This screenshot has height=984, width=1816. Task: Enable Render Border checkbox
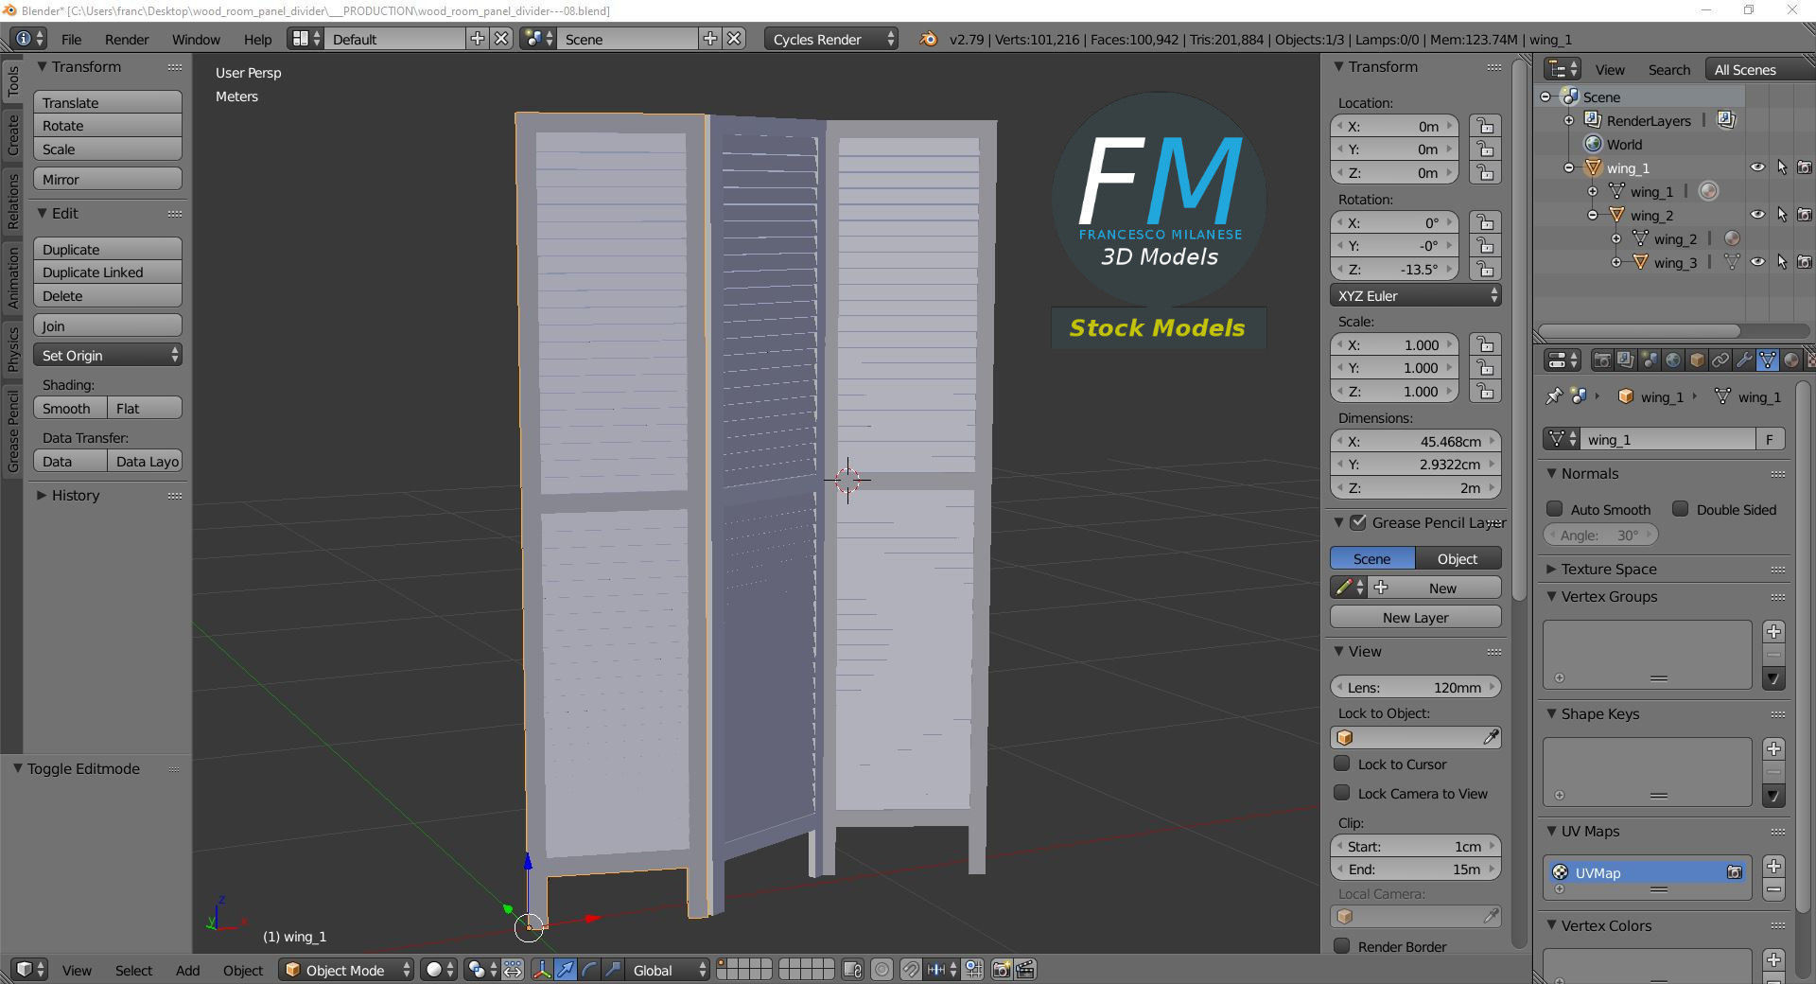click(1341, 946)
